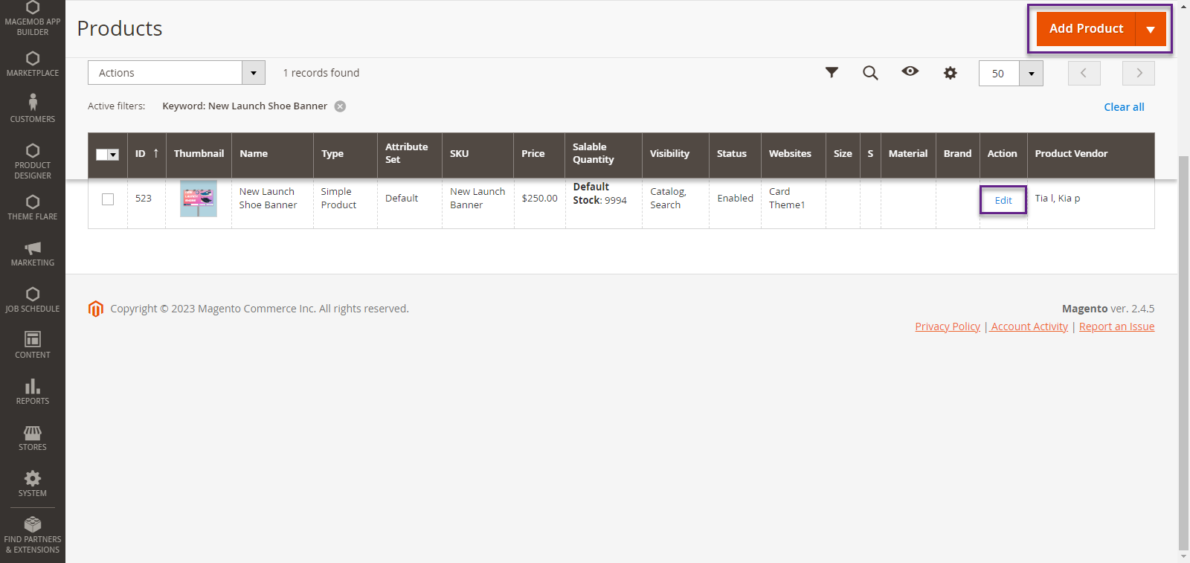The image size is (1190, 563).
Task: Sort grid by the Price column header
Action: (533, 154)
